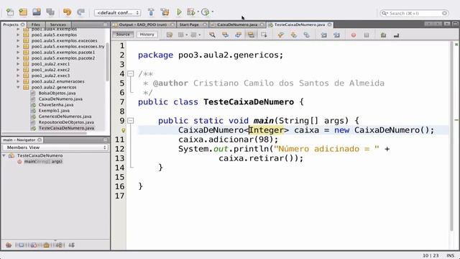The width and height of the screenshot is (460, 259).
Task: Open Debug Project dropdown arrow
Action: (198, 12)
